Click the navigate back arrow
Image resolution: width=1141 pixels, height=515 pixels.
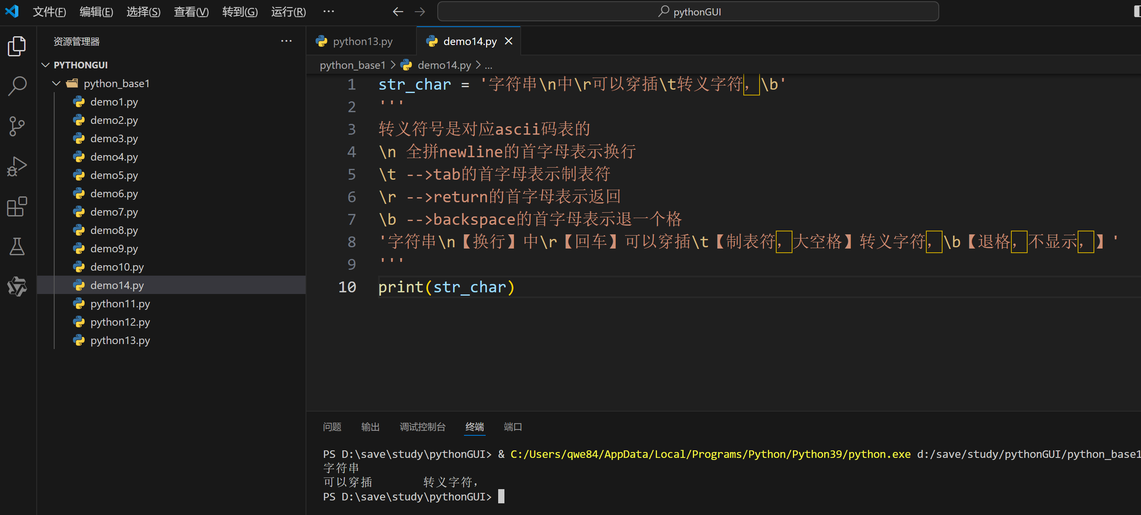398,12
